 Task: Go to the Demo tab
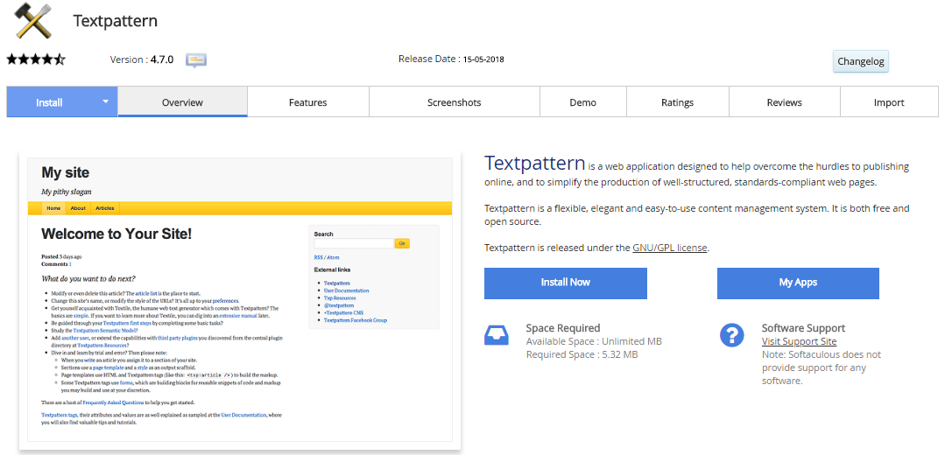[582, 102]
